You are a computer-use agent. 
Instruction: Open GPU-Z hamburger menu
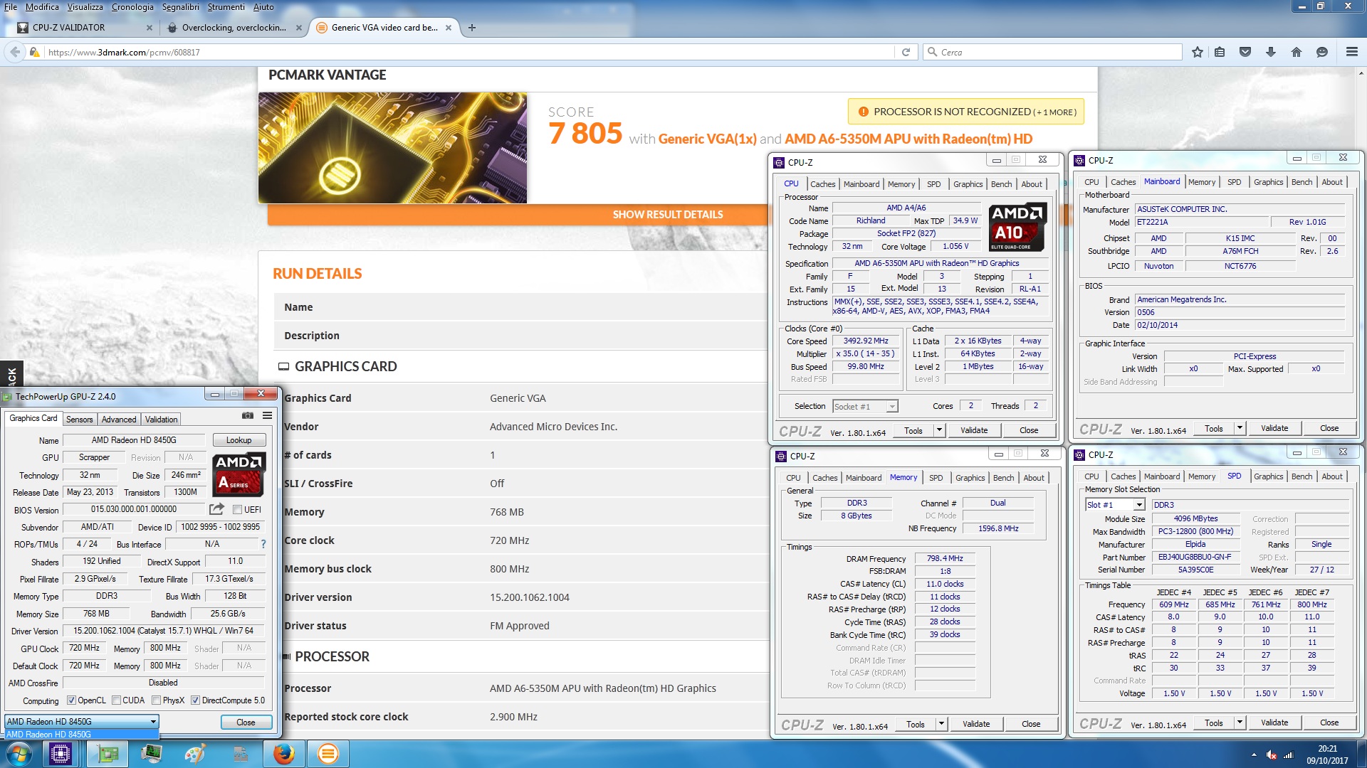point(267,415)
